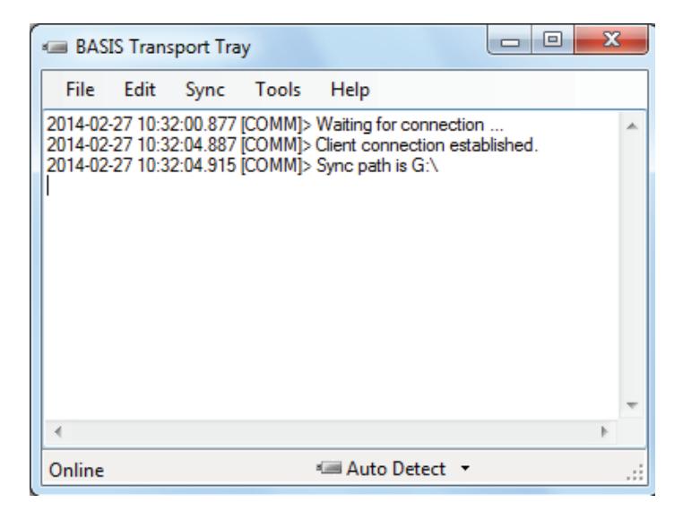This screenshot has height=520, width=683.
Task: Click the BASIS Transport Tray title bar icon
Action: pyautogui.click(x=56, y=48)
